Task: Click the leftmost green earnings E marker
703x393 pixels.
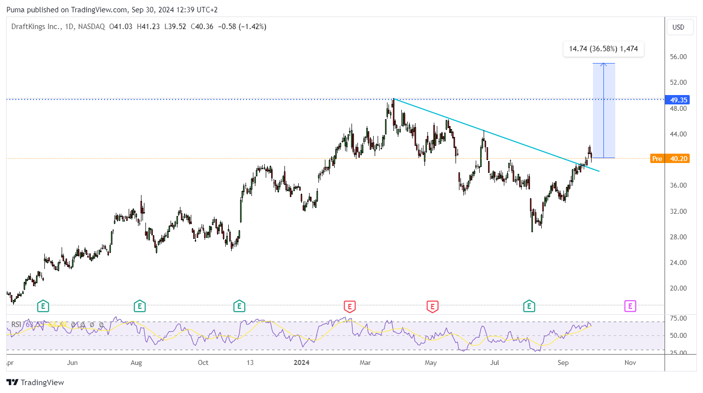Action: [43, 306]
